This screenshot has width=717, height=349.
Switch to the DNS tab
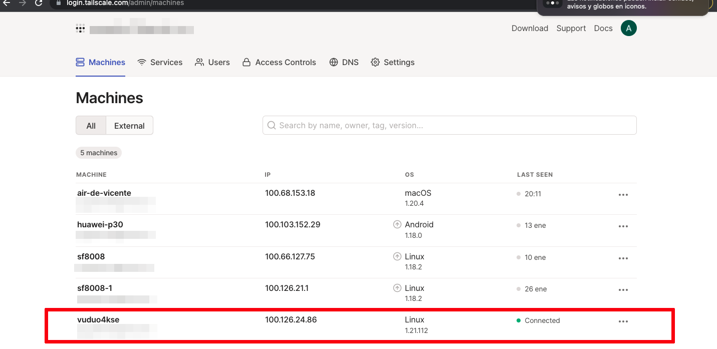tap(344, 63)
